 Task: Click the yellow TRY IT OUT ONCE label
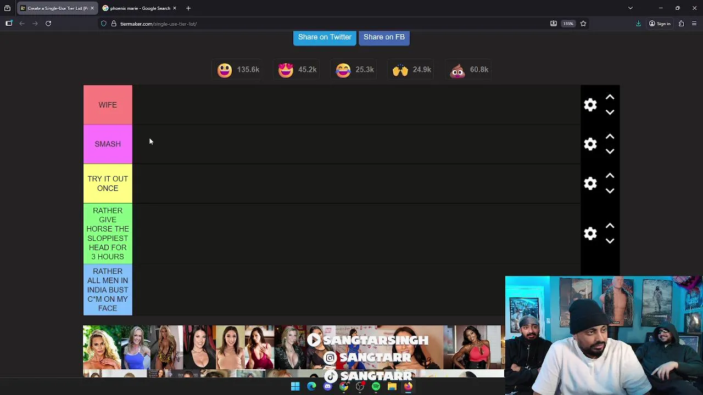pos(108,184)
